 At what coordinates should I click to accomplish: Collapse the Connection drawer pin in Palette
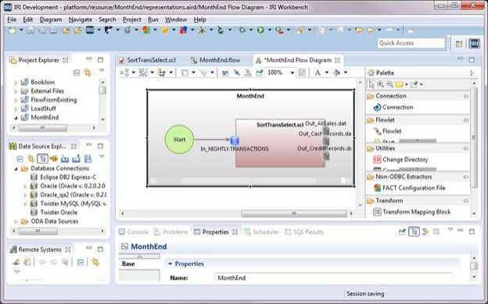[x=465, y=96]
